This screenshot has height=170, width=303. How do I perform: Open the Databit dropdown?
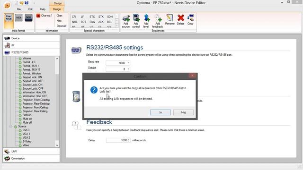click(128, 69)
